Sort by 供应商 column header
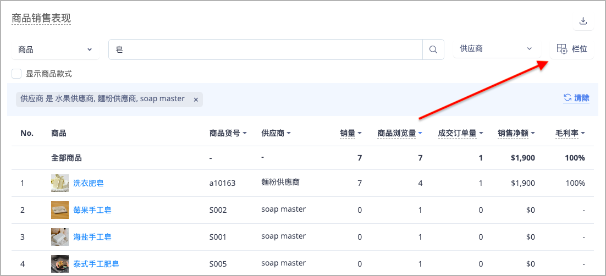The height and width of the screenshot is (276, 606). [x=276, y=134]
